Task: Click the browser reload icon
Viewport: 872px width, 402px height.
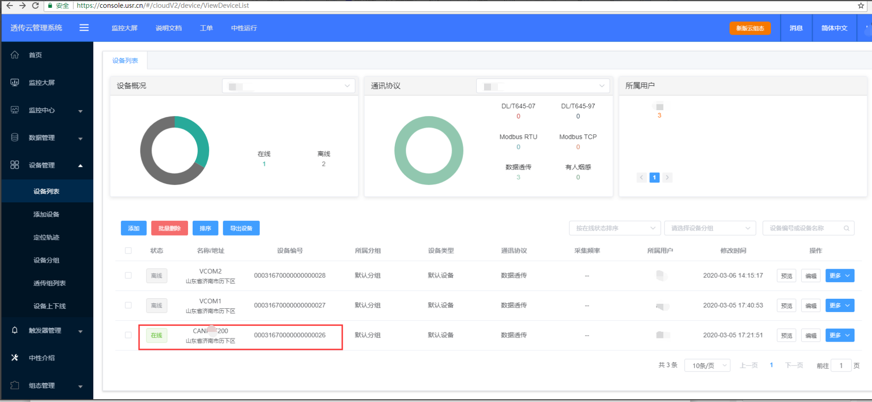Action: coord(35,6)
